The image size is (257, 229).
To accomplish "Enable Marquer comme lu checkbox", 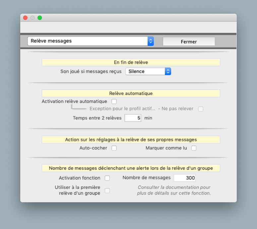I will coord(194,148).
